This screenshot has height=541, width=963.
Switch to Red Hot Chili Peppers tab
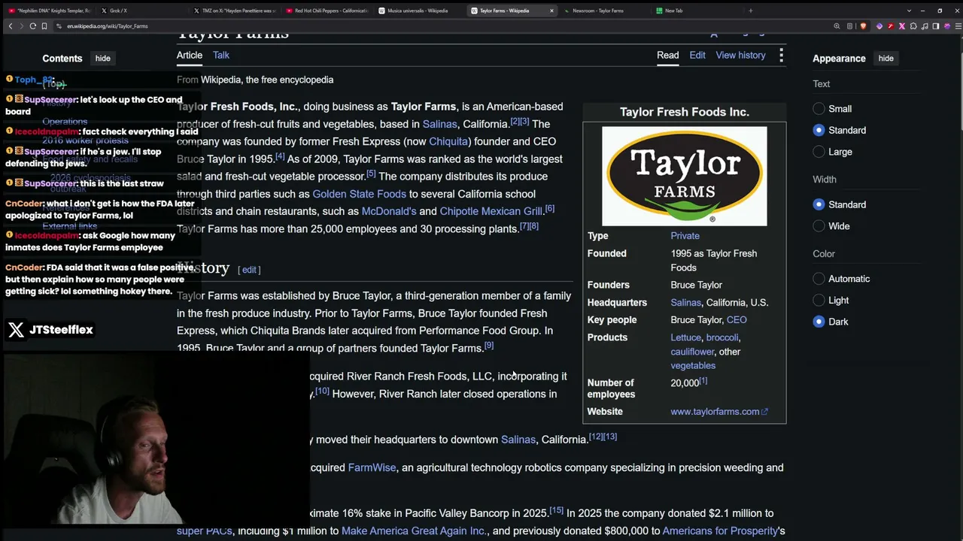[x=327, y=11]
